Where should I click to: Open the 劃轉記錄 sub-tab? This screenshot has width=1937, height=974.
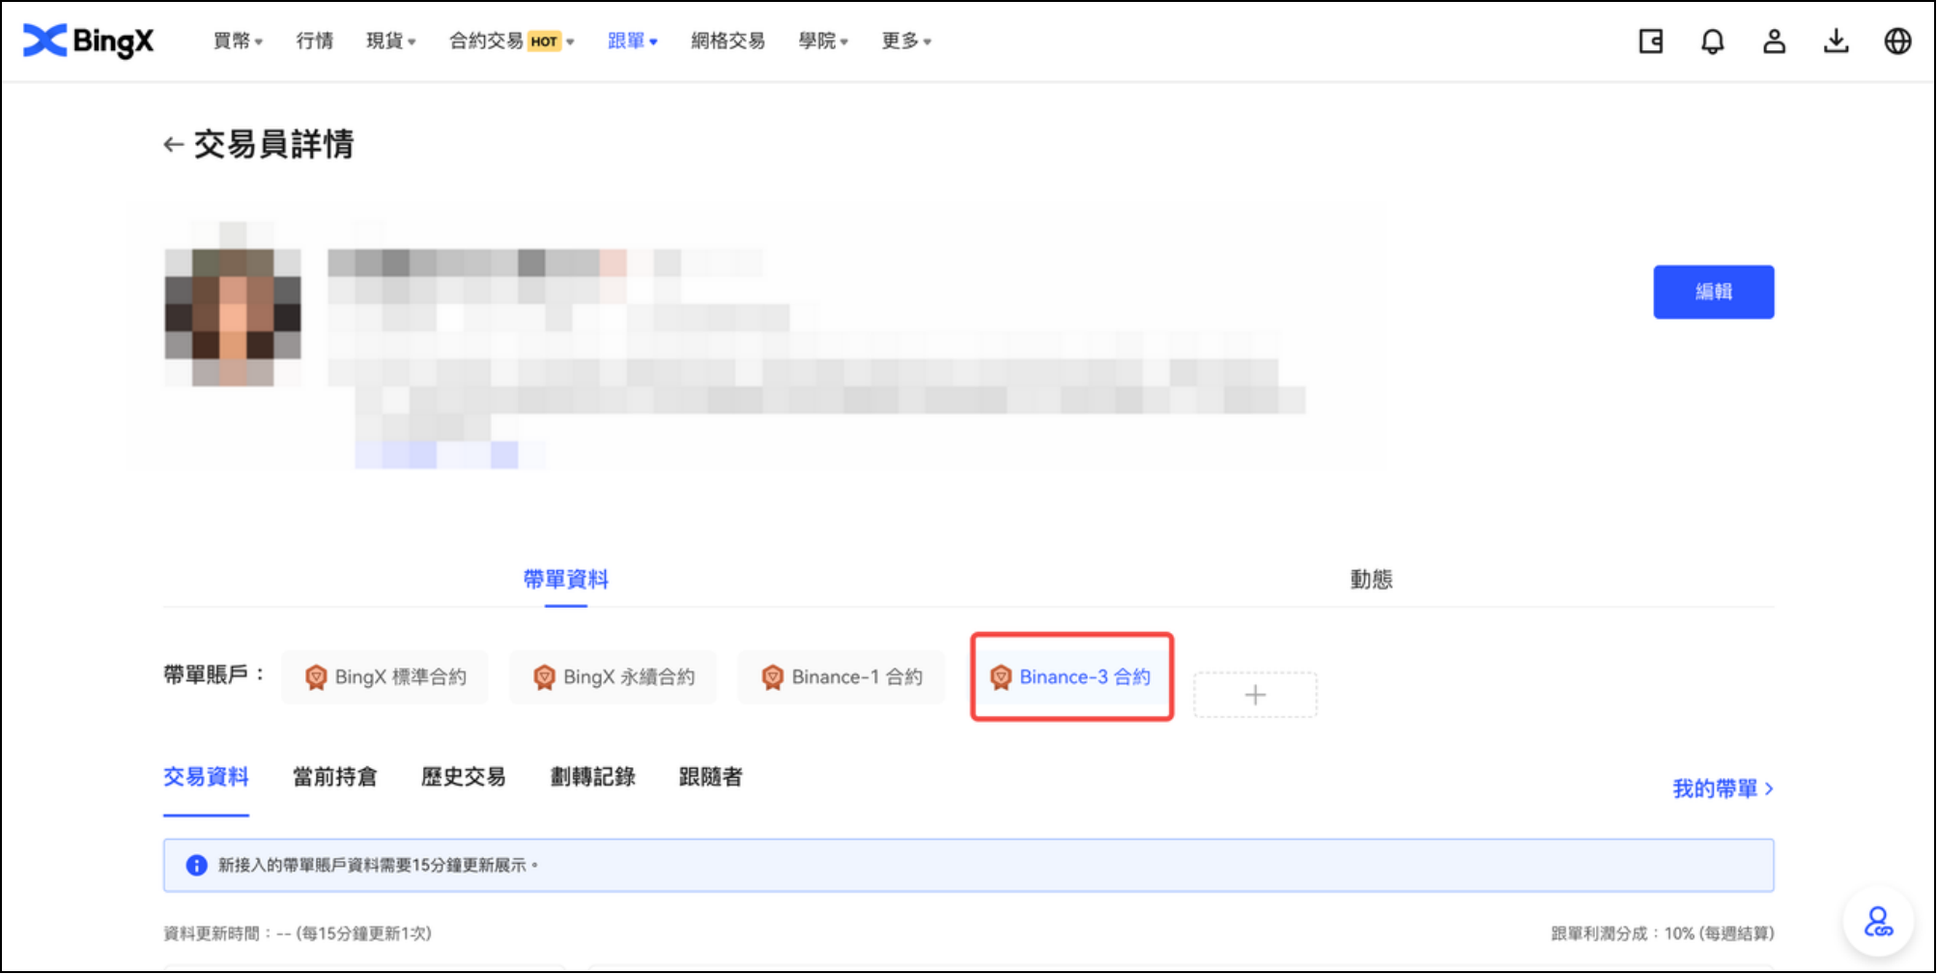tap(593, 777)
